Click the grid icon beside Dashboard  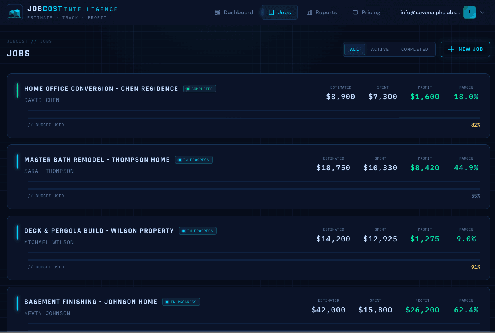click(x=217, y=12)
